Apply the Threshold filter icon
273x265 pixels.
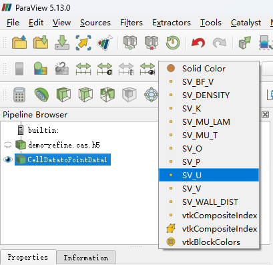pos(107,95)
